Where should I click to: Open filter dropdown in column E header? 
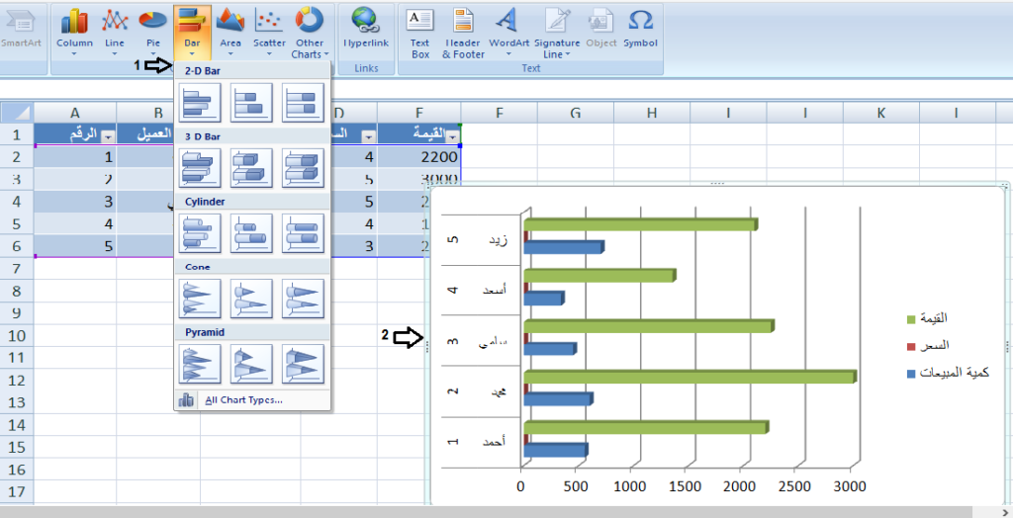[x=453, y=136]
